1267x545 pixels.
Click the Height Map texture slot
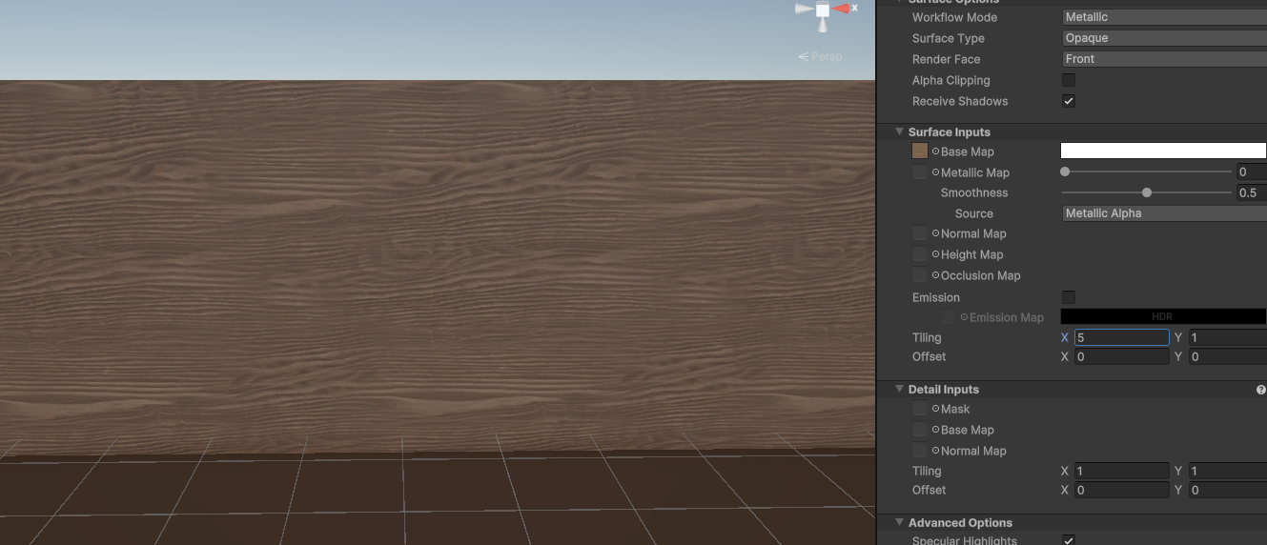coord(920,254)
